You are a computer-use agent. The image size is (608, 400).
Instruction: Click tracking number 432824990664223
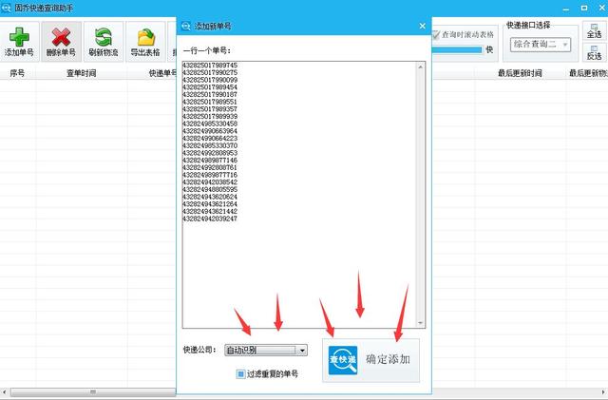(210, 139)
